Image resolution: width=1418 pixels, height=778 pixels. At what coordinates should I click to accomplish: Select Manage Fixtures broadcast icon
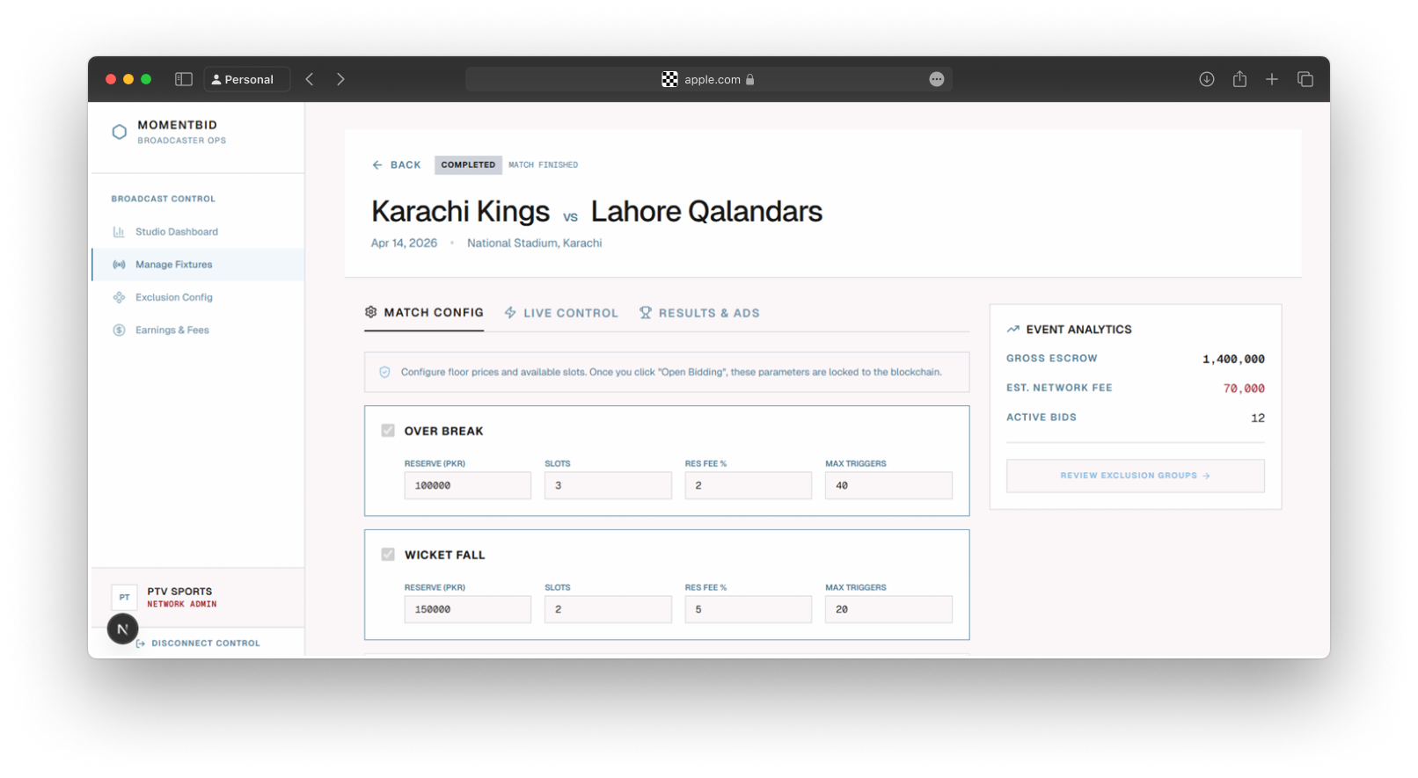click(119, 265)
